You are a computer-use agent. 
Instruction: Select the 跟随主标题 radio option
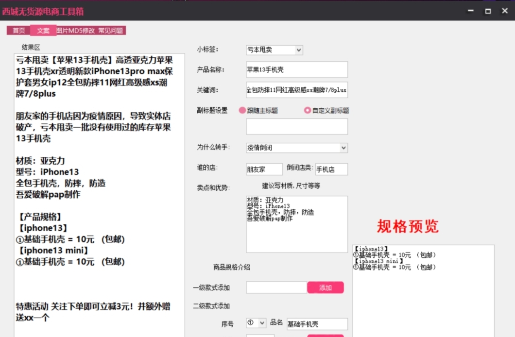coord(242,110)
